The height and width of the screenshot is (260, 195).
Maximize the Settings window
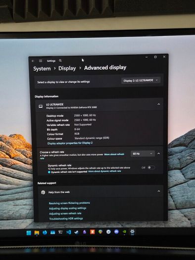155,57
